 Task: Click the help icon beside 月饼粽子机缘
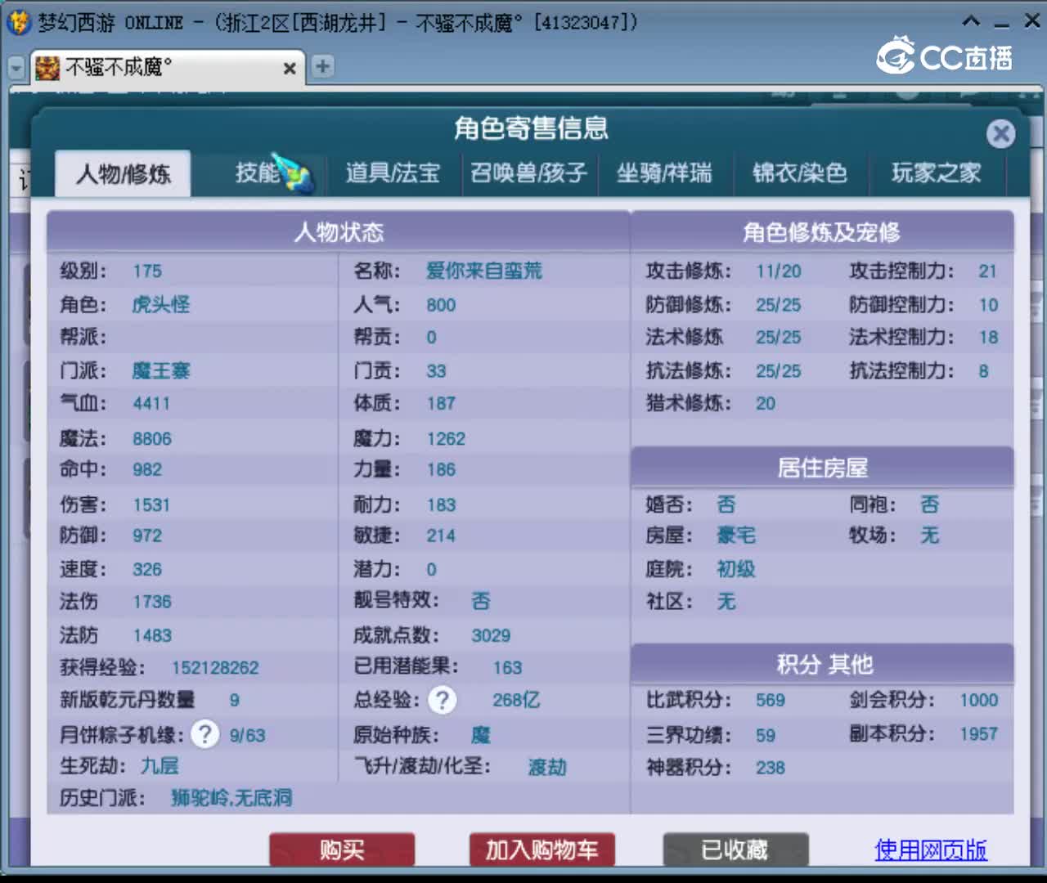point(204,734)
